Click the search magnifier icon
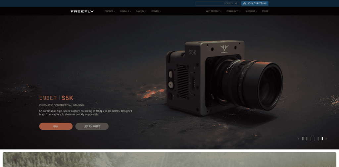 pos(236,3)
